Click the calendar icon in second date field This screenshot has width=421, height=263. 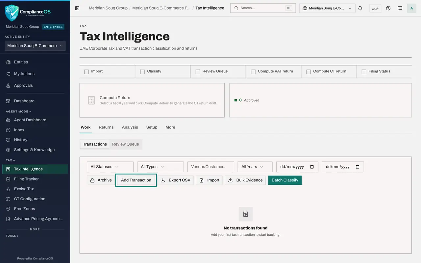(x=358, y=167)
